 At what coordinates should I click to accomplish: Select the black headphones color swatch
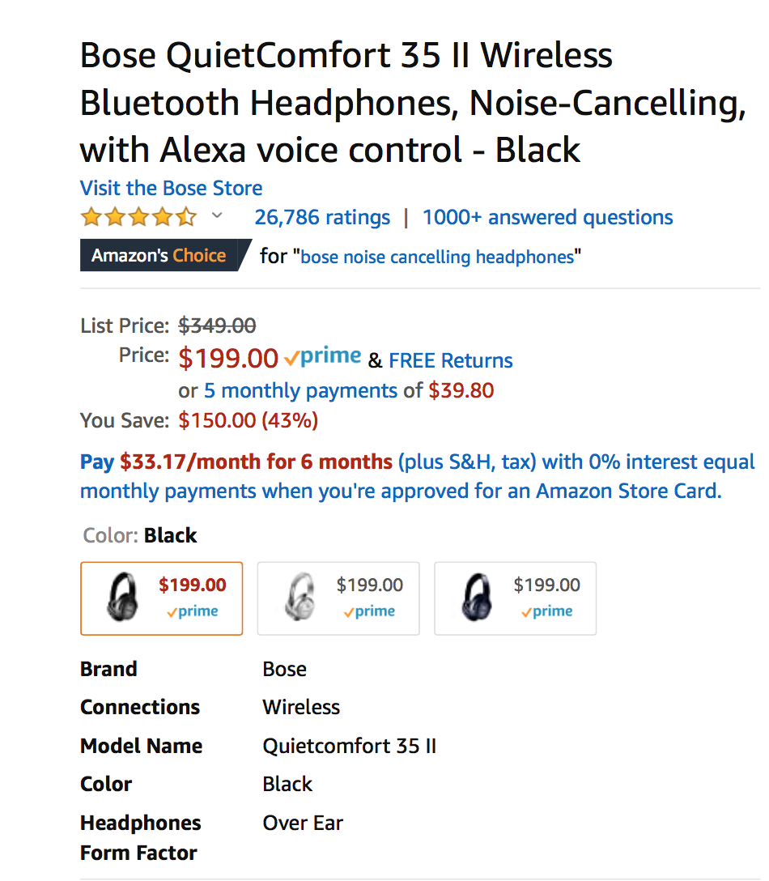coord(162,598)
